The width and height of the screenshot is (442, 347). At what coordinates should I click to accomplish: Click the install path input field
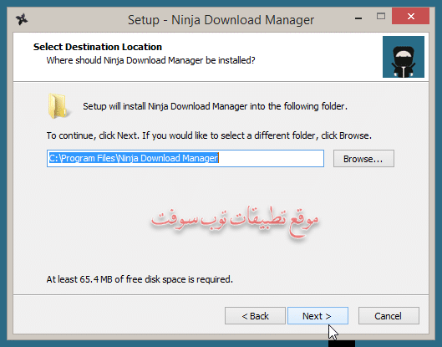(x=185, y=159)
